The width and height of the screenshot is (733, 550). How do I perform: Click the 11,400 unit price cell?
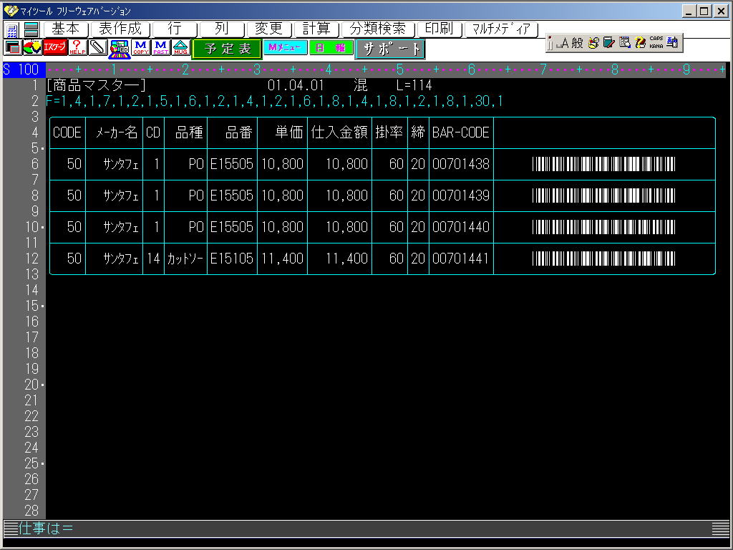[x=282, y=259]
